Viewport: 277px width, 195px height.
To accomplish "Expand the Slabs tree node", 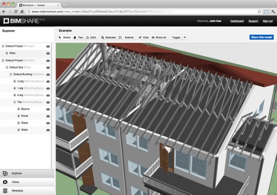I will pyautogui.click(x=19, y=123).
